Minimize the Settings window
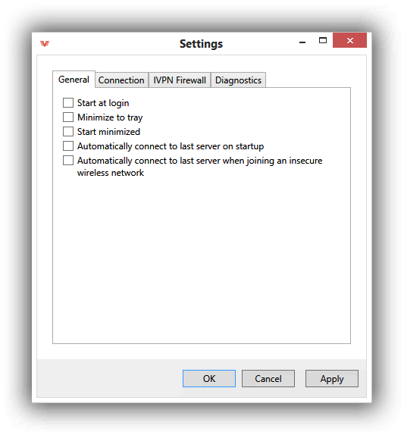Image resolution: width=404 pixels, height=435 pixels. click(302, 42)
